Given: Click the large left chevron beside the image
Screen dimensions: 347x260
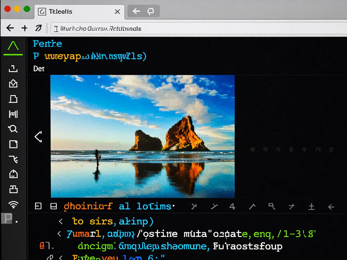Looking at the screenshot, I should pos(38,137).
